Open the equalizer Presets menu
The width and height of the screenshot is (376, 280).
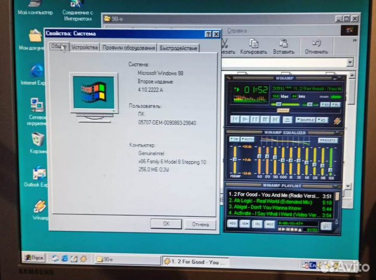(x=327, y=141)
